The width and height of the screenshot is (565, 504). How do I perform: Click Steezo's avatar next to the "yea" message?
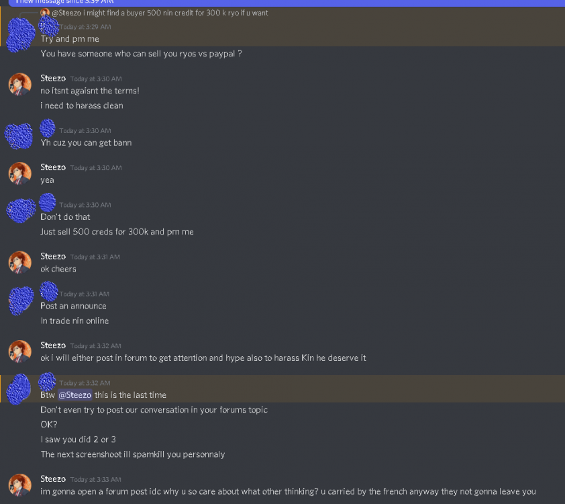click(x=20, y=173)
